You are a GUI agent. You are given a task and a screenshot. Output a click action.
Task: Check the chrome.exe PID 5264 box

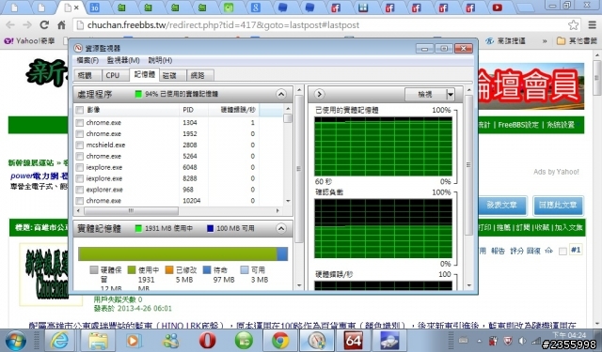click(x=79, y=156)
